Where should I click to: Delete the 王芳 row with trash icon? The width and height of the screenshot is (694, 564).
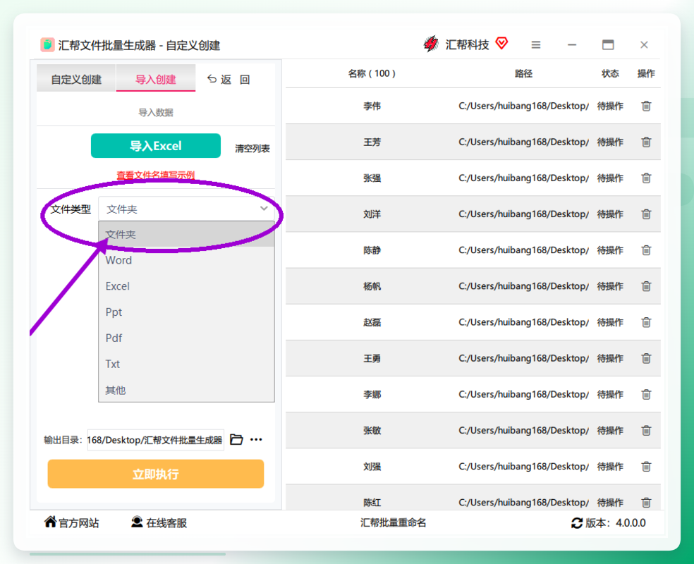(x=646, y=142)
